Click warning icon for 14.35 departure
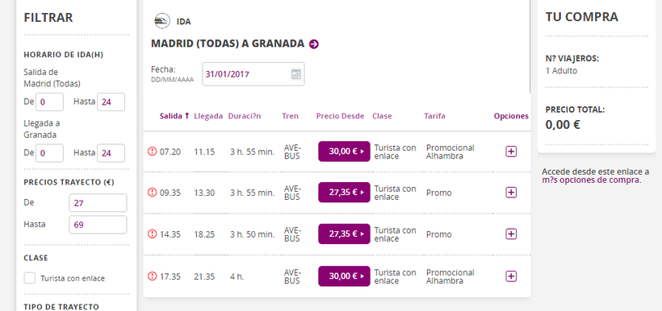Image resolution: width=662 pixels, height=311 pixels. click(x=152, y=234)
